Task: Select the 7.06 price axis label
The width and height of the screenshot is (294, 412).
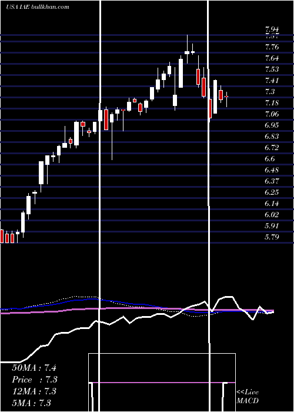Action: 272,114
